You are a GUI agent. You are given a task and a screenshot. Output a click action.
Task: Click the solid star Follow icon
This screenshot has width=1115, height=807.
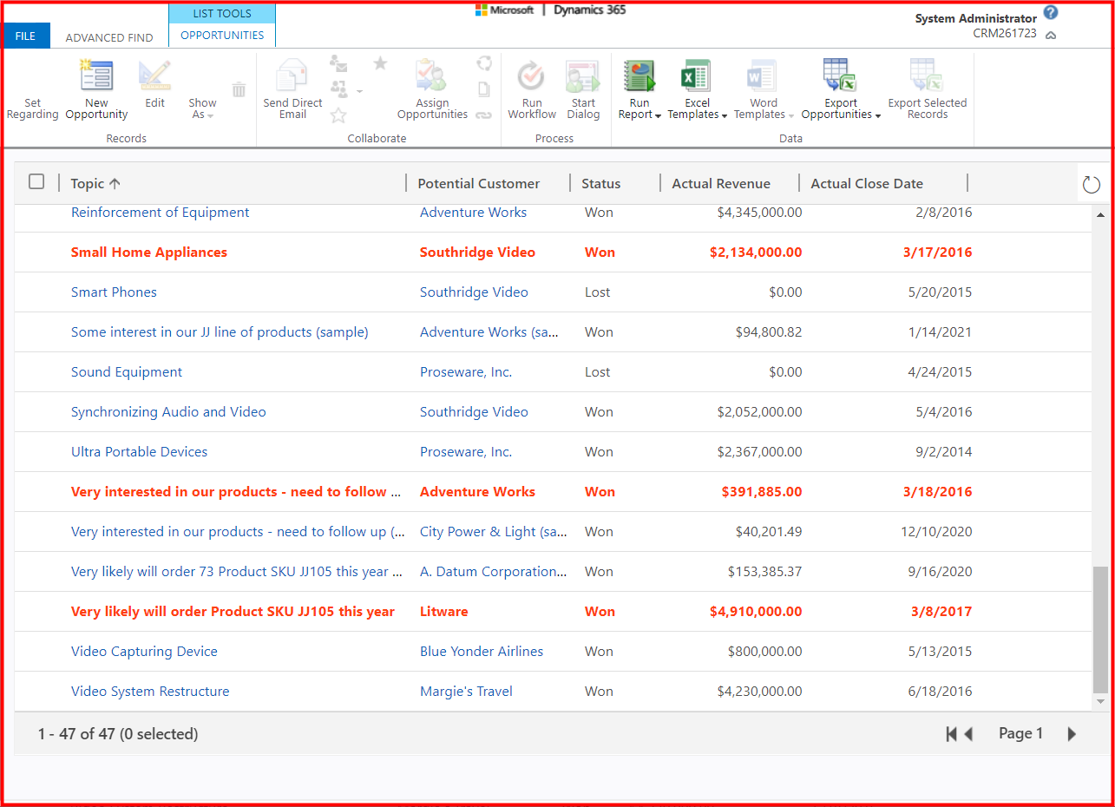380,62
